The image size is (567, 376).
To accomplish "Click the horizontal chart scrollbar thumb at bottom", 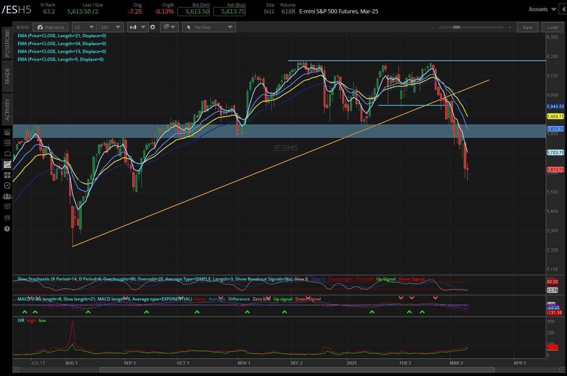I will click(x=297, y=370).
